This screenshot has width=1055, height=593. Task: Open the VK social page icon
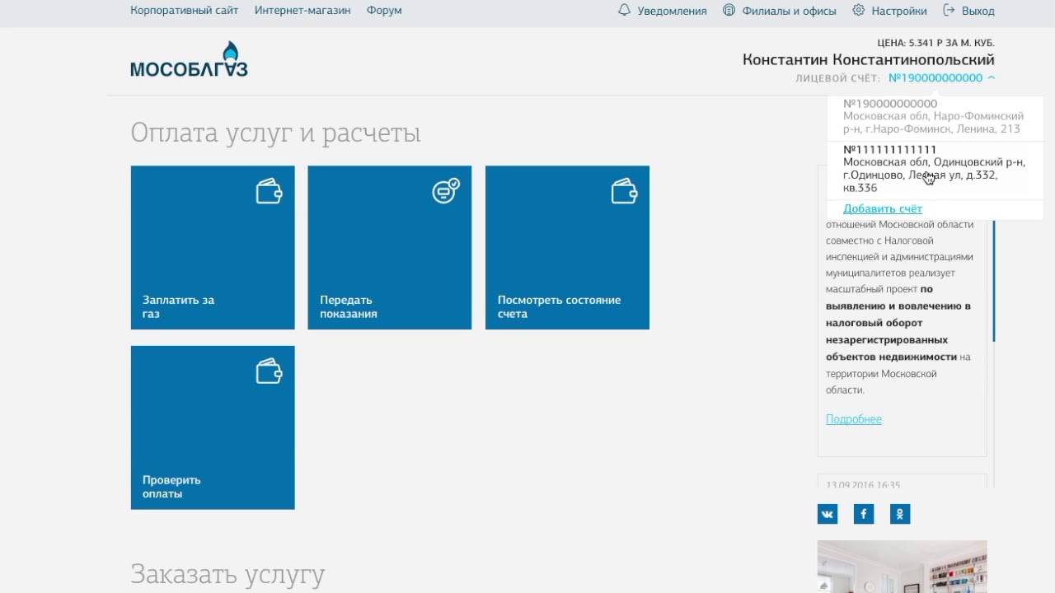click(828, 514)
